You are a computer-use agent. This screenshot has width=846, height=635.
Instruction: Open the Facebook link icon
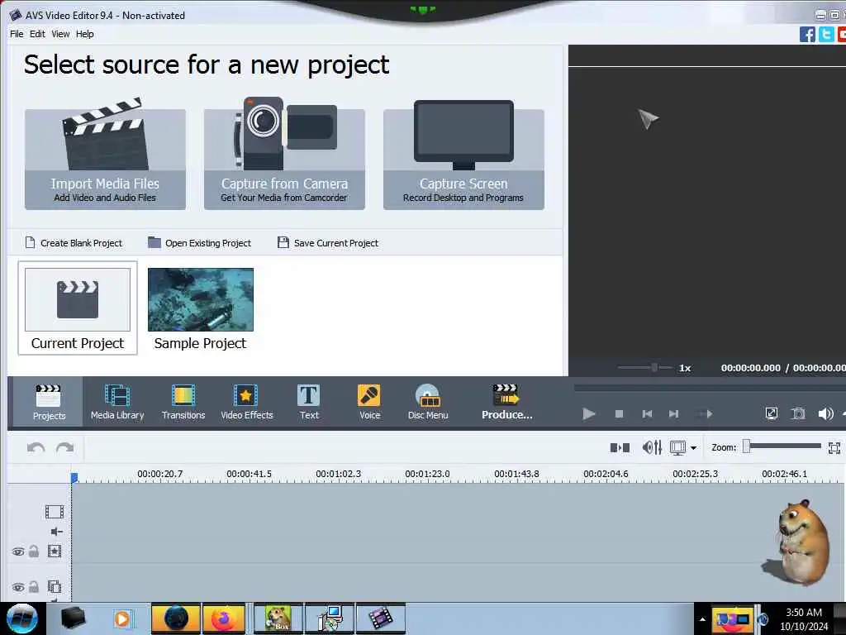(807, 34)
